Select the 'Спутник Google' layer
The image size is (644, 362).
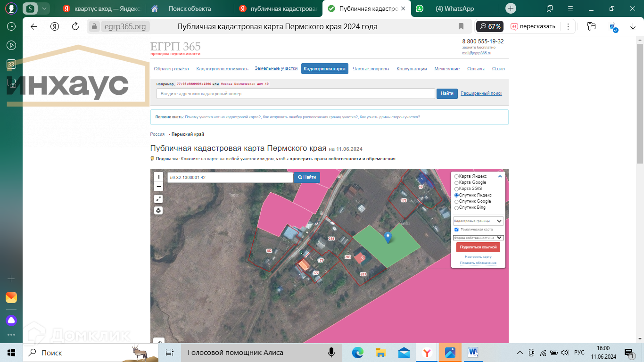click(x=456, y=201)
